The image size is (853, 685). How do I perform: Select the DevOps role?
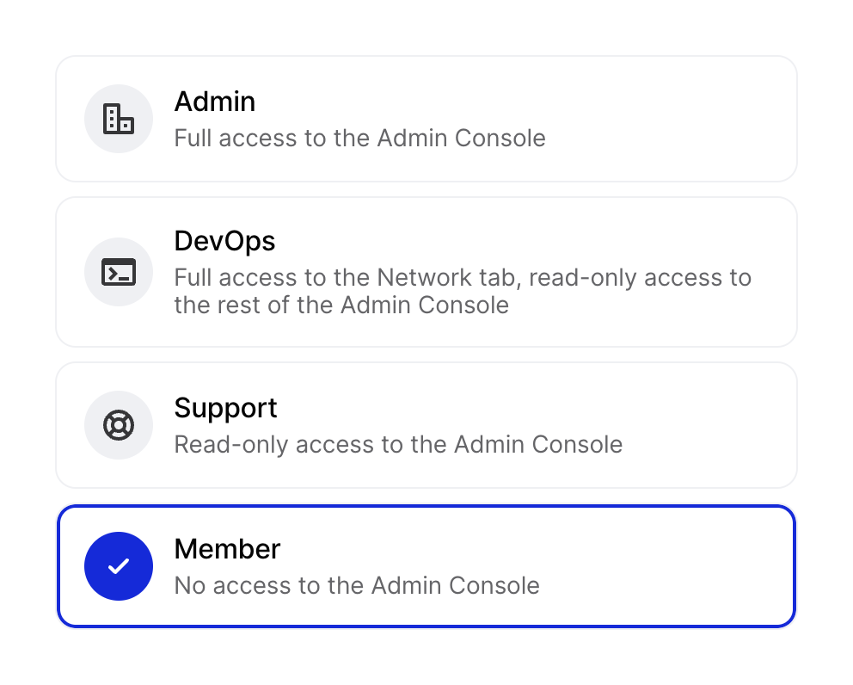[426, 272]
